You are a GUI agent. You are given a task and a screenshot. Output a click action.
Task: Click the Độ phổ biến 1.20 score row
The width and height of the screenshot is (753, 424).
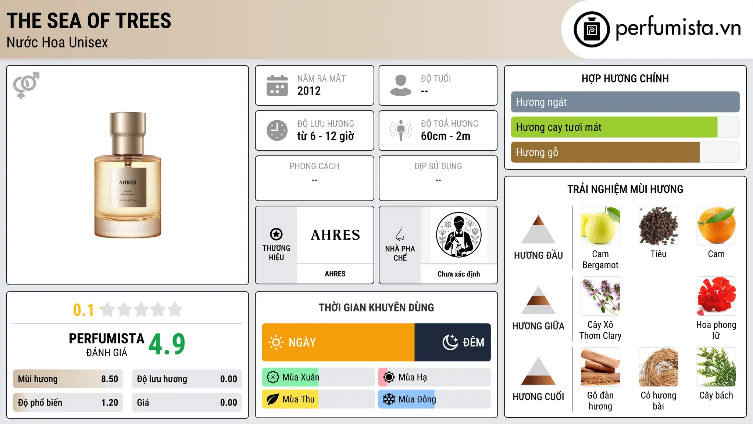(x=68, y=402)
